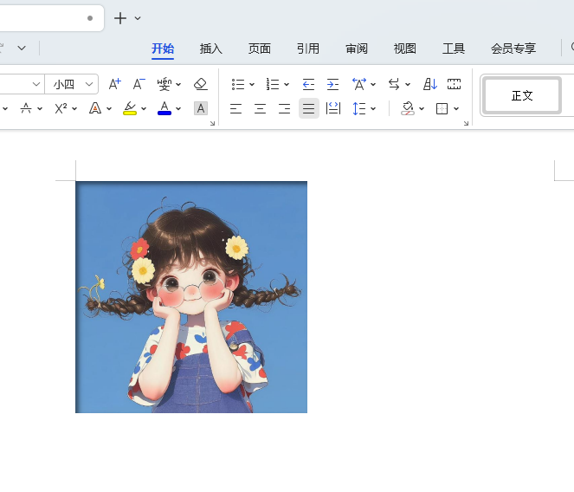Center align the text
The height and width of the screenshot is (492, 574).
(x=260, y=108)
